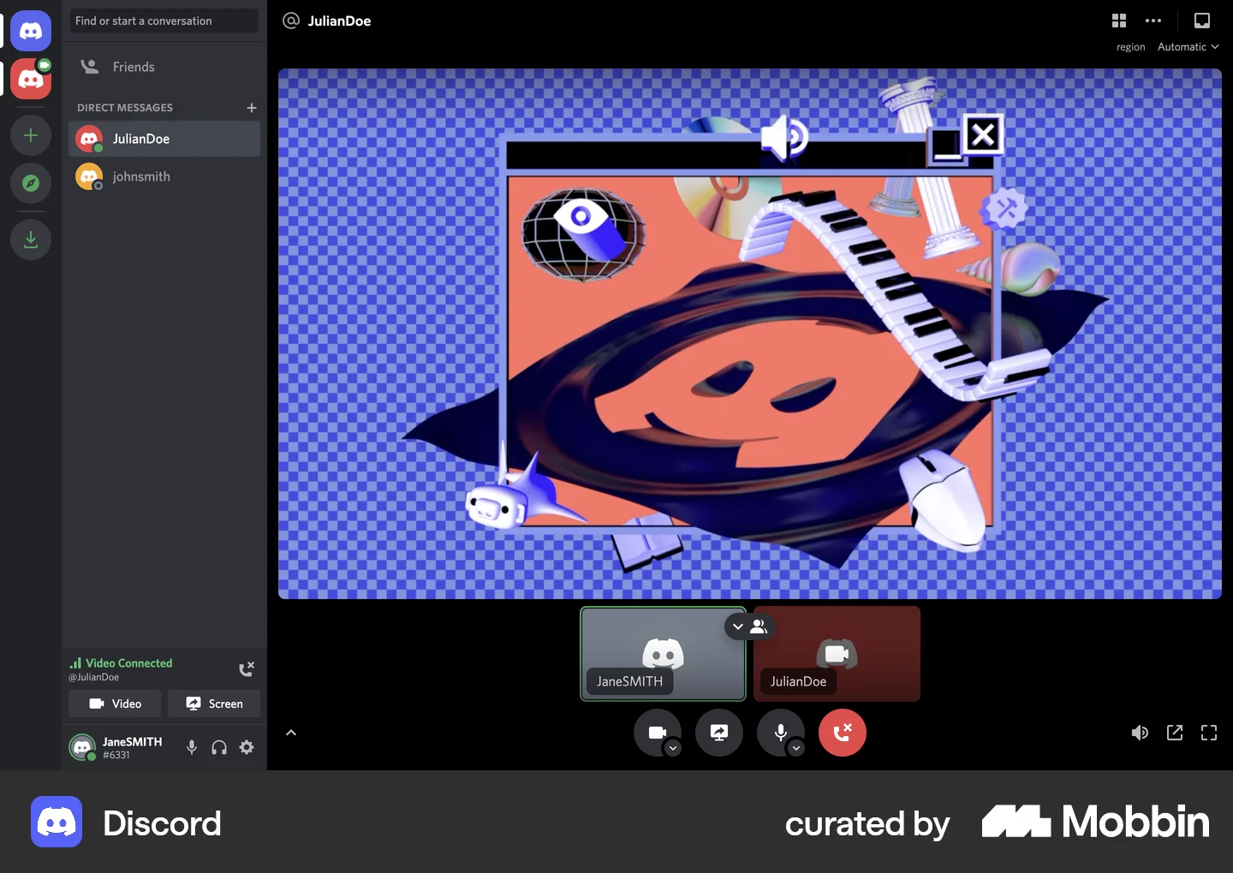Click Video Connected status text
The height and width of the screenshot is (873, 1233).
pos(128,663)
